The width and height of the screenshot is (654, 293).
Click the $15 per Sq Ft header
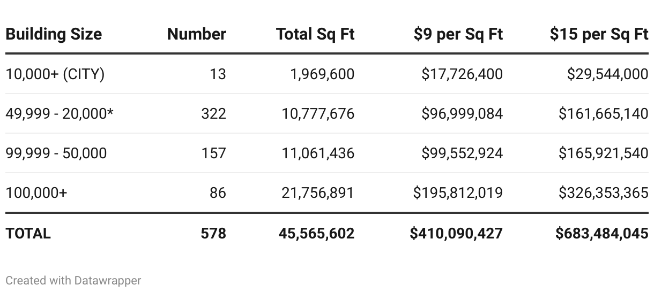[x=599, y=34]
